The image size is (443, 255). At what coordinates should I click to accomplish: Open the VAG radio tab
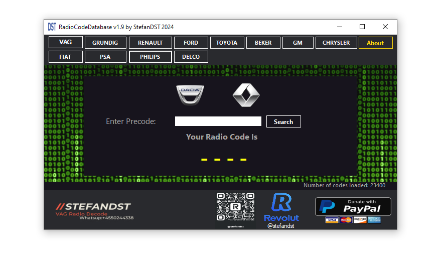66,42
